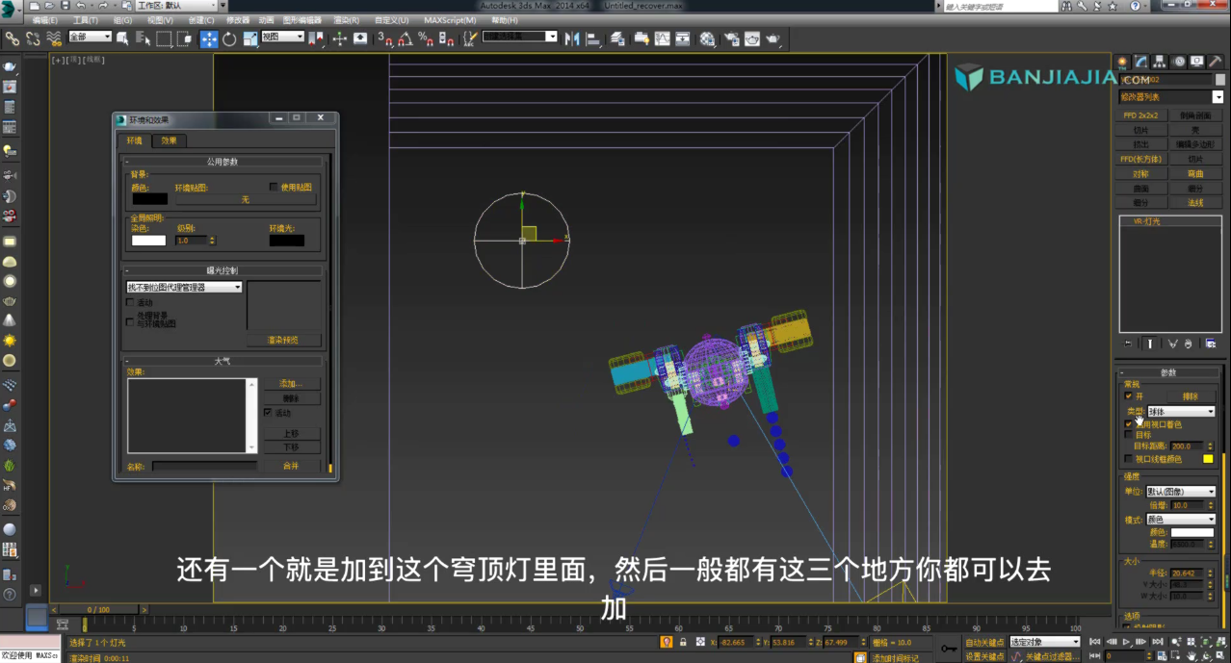Click the 倍增 multiplier input field
The width and height of the screenshot is (1231, 663).
[x=1185, y=505]
